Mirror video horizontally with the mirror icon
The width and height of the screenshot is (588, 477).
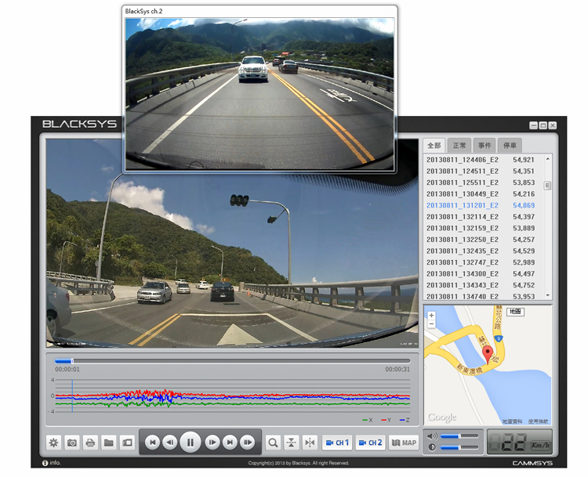309,443
